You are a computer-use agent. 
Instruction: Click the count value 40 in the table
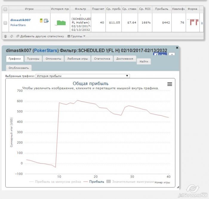[x=102, y=23]
